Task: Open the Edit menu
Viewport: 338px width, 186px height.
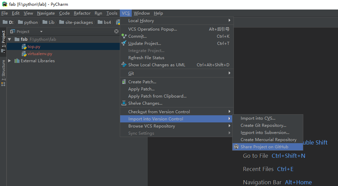Action: click(x=16, y=13)
